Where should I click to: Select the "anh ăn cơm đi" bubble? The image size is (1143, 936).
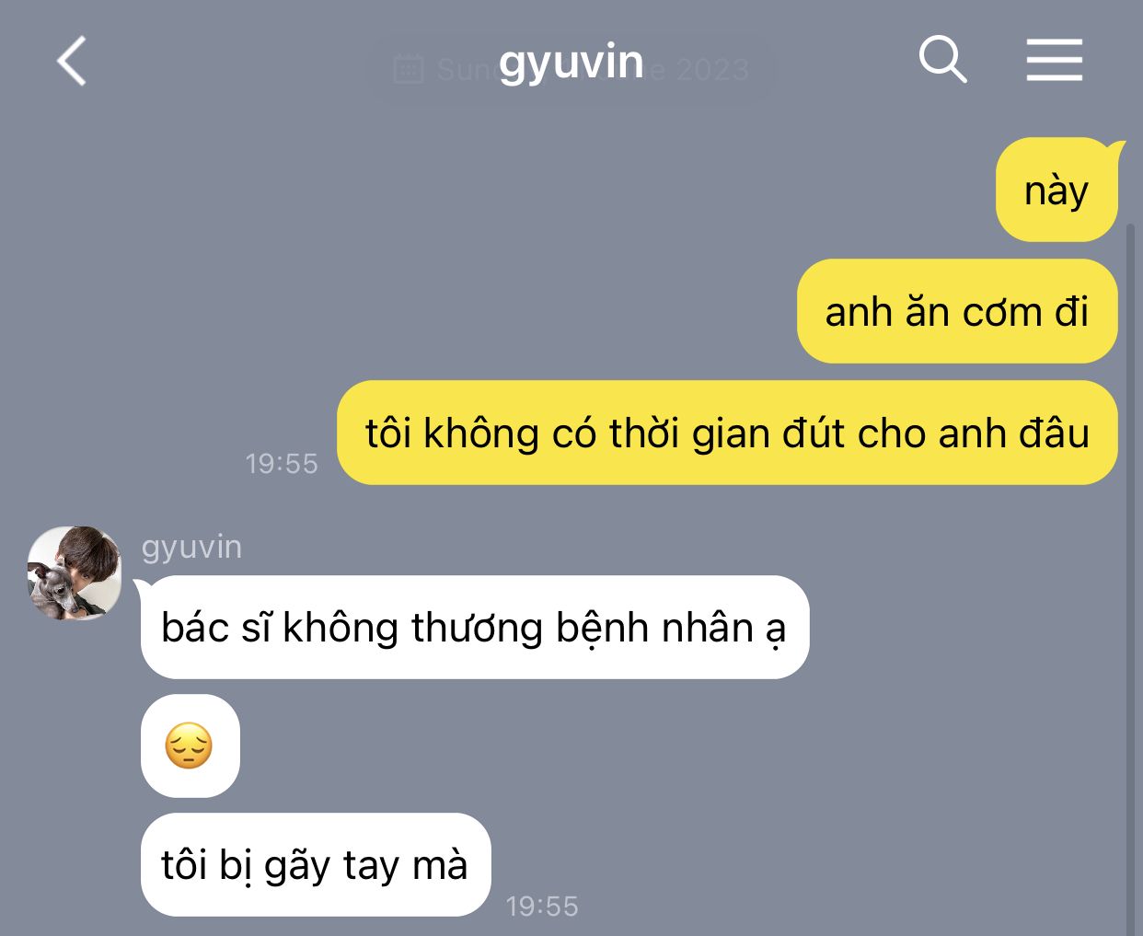click(x=957, y=311)
